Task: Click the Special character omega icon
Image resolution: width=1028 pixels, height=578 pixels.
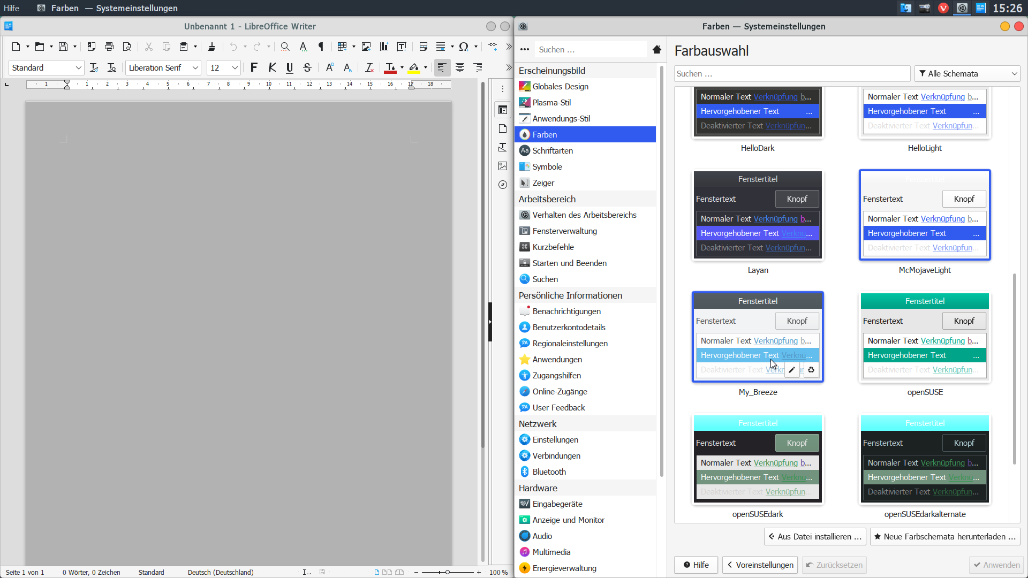Action: (464, 47)
